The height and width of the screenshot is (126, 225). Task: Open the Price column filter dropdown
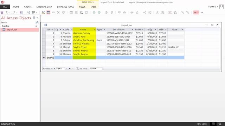tap(143, 29)
